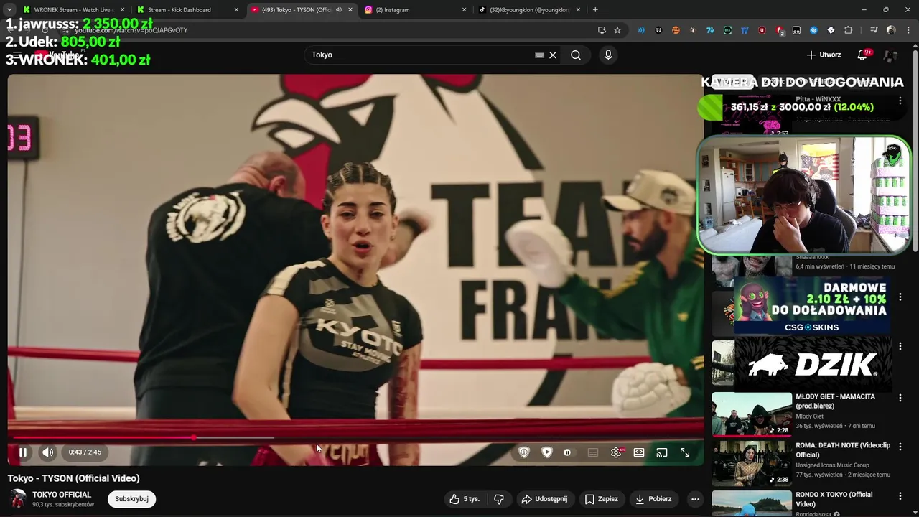Save video with Zapisz button
Screen dimensions: 919x517
point(602,499)
